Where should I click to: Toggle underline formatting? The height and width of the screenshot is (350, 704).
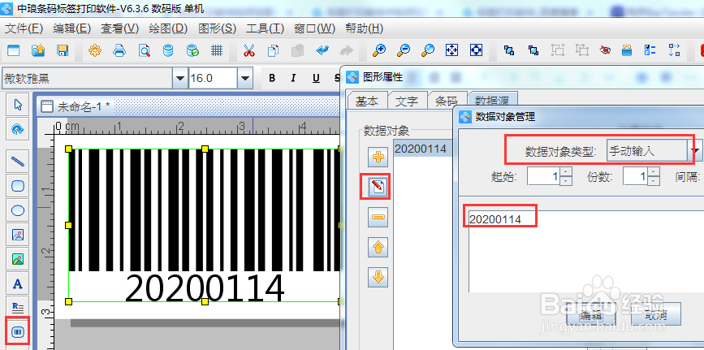316,78
